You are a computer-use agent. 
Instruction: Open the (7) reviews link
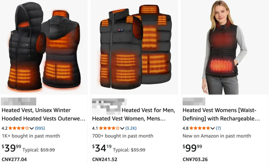click(x=218, y=128)
